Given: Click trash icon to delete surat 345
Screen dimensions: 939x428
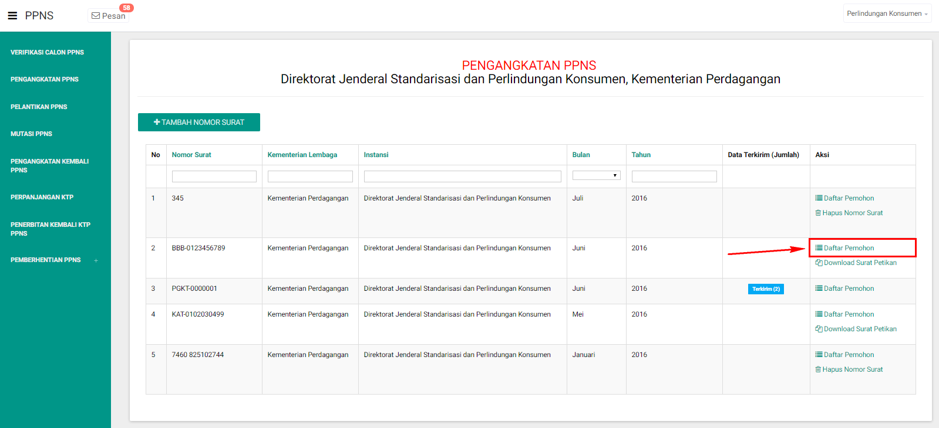Looking at the screenshot, I should coord(818,213).
